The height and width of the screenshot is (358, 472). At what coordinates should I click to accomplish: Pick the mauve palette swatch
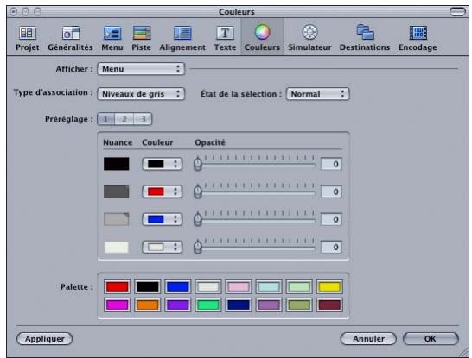click(269, 305)
